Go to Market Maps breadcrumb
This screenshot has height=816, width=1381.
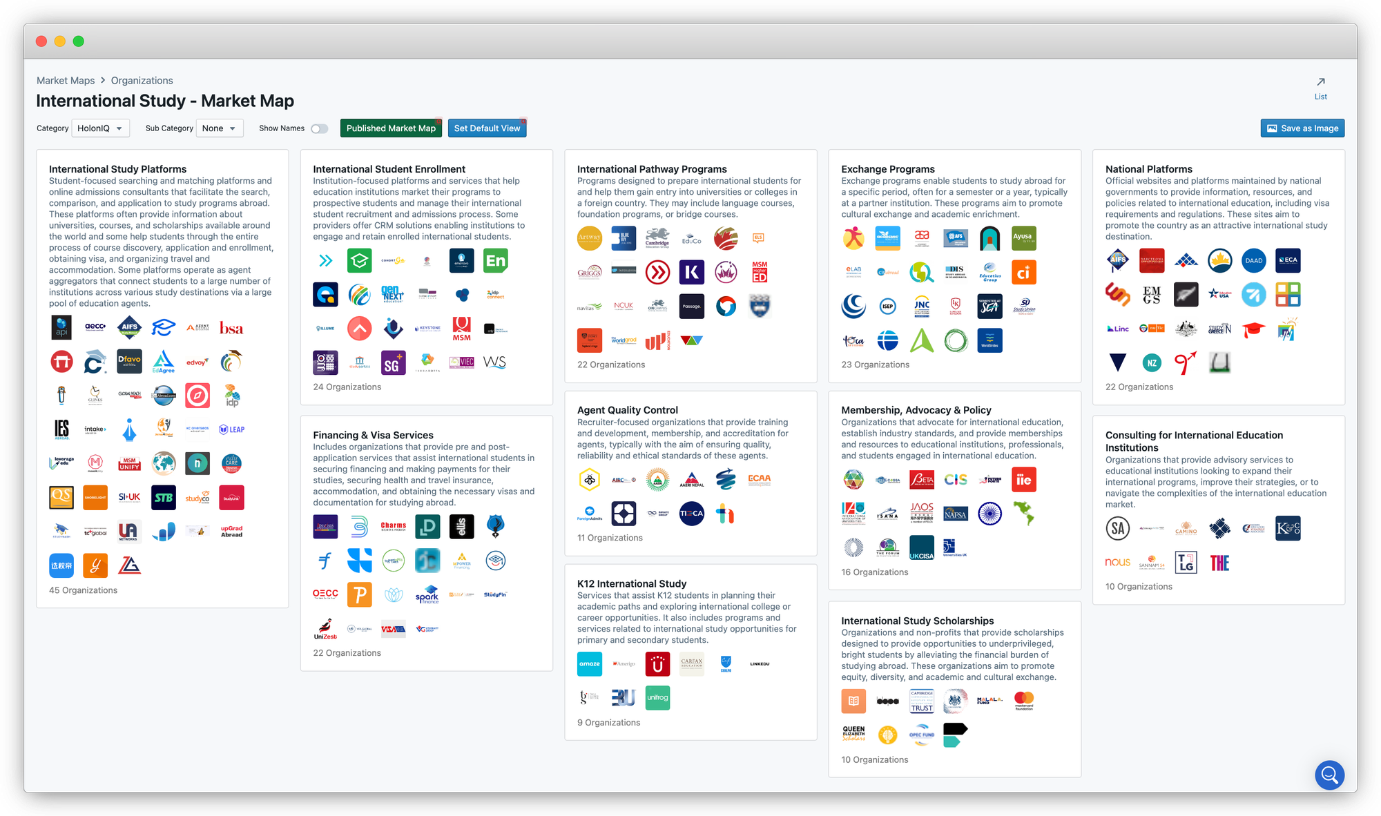click(66, 81)
